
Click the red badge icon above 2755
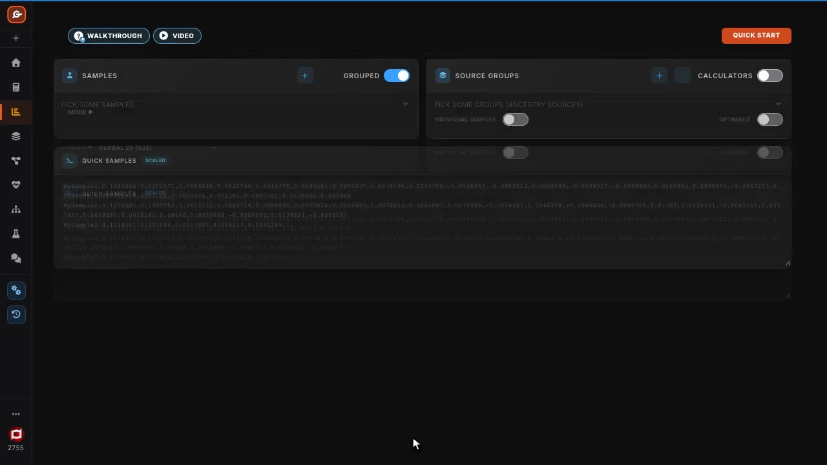[x=16, y=434]
